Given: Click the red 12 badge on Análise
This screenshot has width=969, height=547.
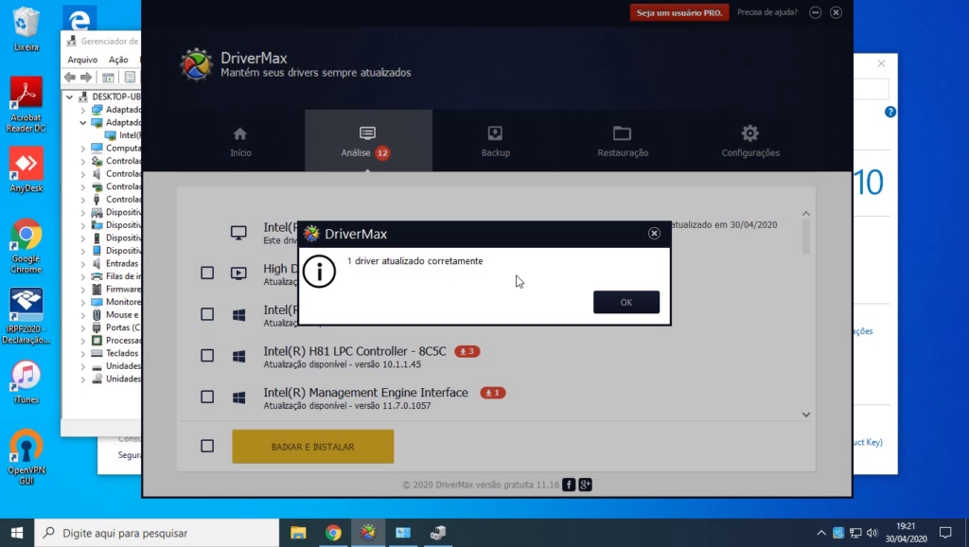Looking at the screenshot, I should [382, 152].
